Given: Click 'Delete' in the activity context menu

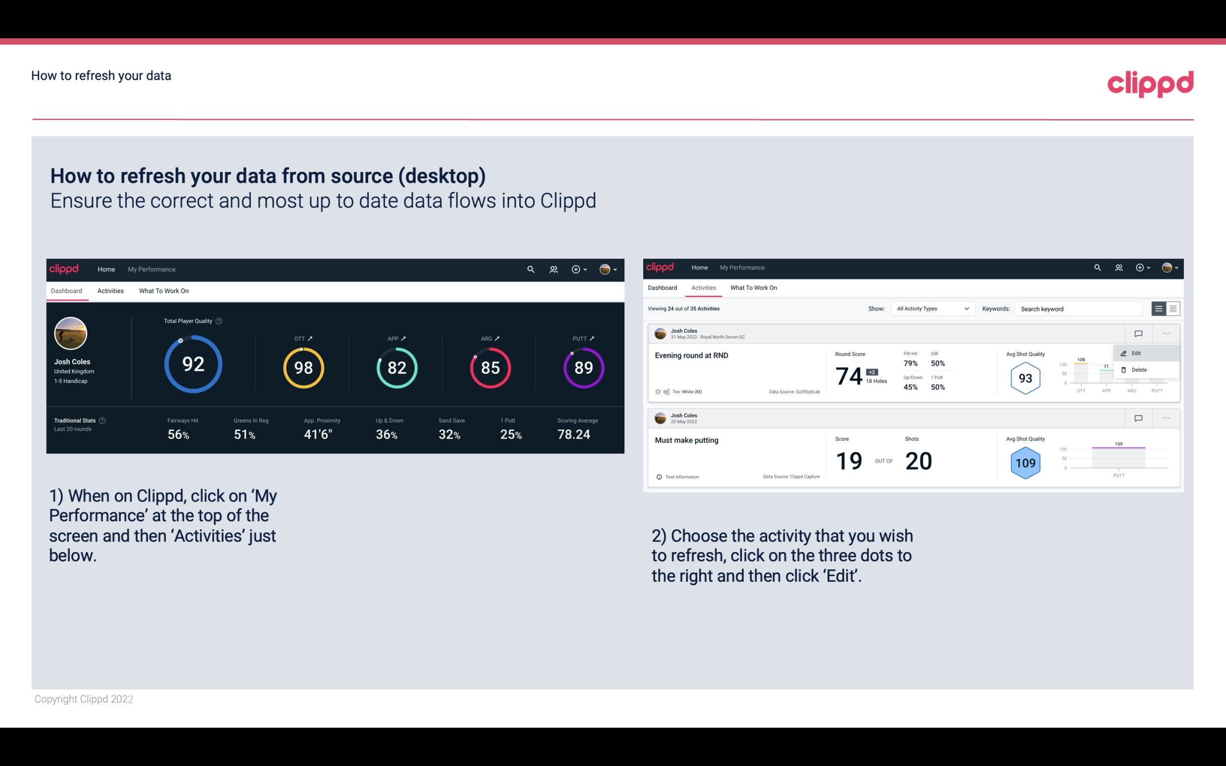Looking at the screenshot, I should 1141,370.
